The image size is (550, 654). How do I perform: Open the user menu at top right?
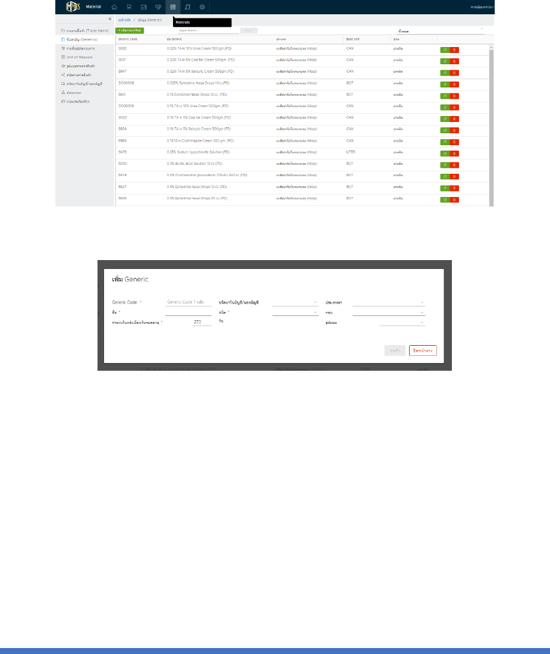click(x=482, y=7)
